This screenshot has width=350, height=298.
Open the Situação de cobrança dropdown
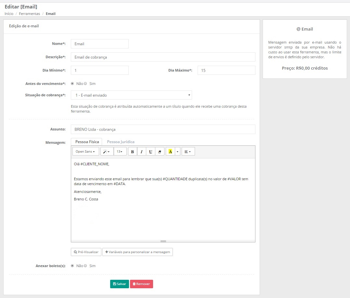pos(131,95)
